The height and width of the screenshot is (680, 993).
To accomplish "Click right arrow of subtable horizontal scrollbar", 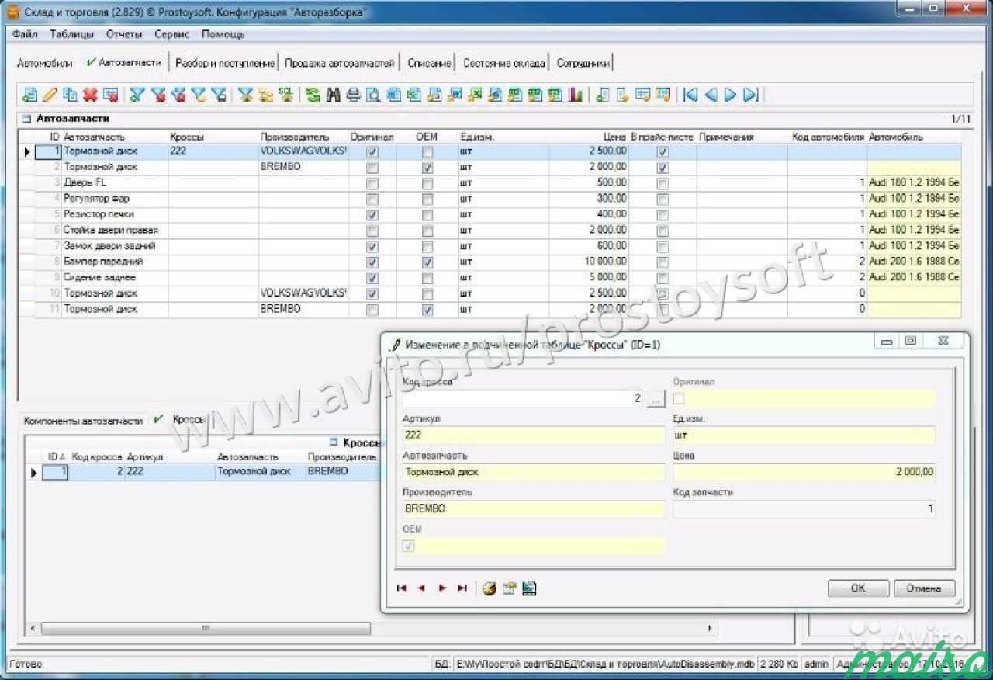I will (711, 627).
